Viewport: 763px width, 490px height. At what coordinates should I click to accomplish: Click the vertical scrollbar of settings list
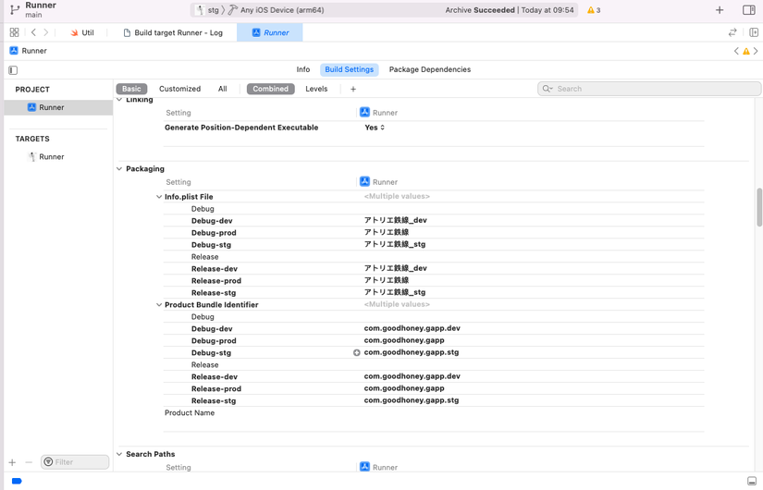[x=758, y=207]
